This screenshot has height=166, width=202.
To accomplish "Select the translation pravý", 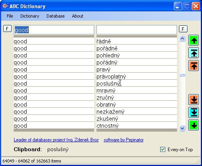I will point(137,70).
